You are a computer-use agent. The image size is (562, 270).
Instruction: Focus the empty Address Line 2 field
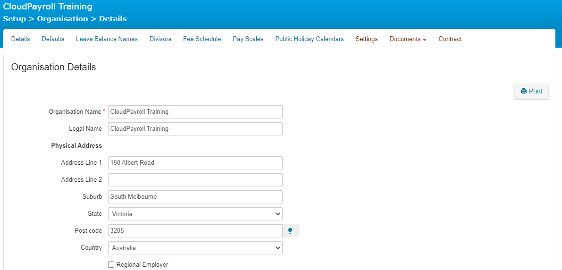[195, 180]
